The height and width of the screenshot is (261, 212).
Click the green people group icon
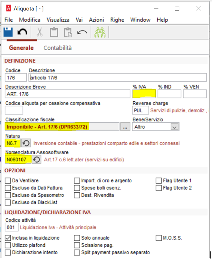coord(100,32)
